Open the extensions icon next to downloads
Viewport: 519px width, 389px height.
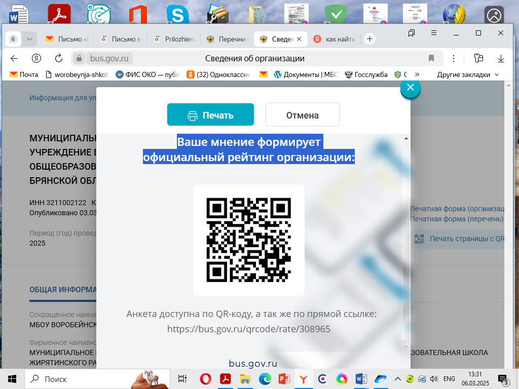pyautogui.click(x=478, y=59)
